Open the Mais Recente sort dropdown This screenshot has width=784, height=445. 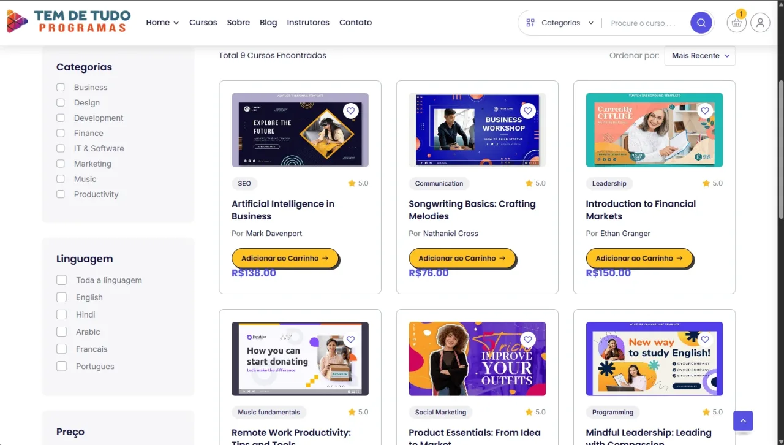pos(700,55)
